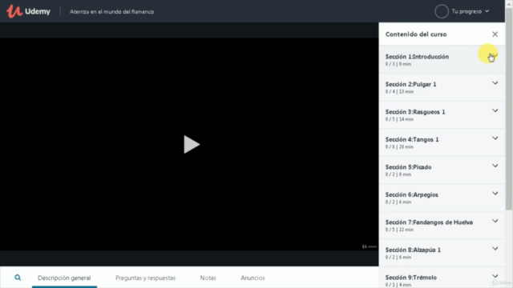Click "0 / 6 | 20 min" under Tangos 1
Image resolution: width=513 pixels, height=288 pixels.
[399, 147]
